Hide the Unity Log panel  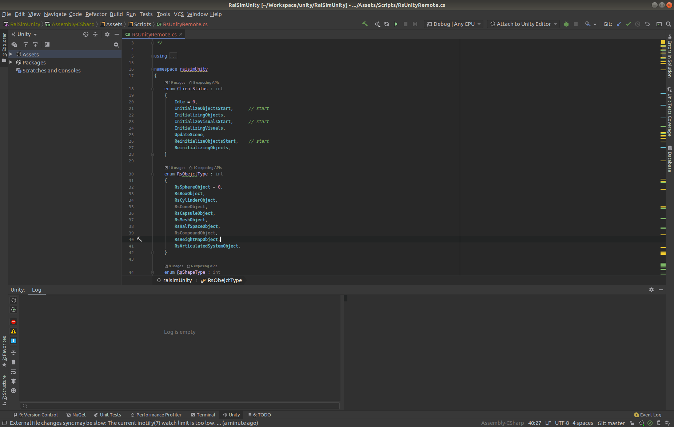click(661, 290)
